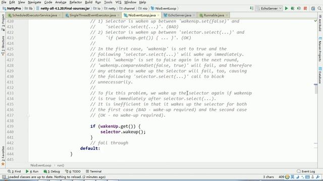Click the green inspection checkmark indicator
Image resolution: width=323 pixels, height=181 pixels.
(315, 21)
